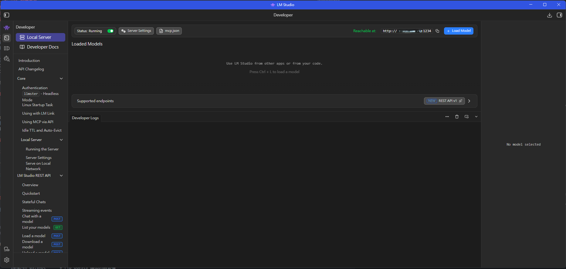Click the blue Load Model button
Image resolution: width=566 pixels, height=269 pixels.
(x=459, y=31)
